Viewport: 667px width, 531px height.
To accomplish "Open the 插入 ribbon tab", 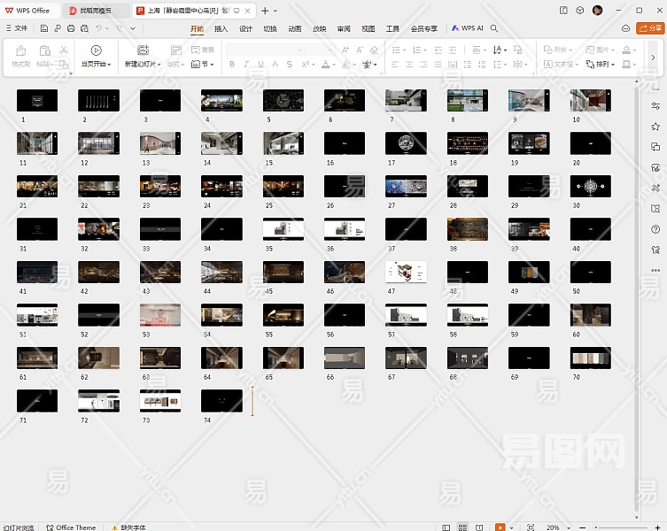I will [221, 28].
